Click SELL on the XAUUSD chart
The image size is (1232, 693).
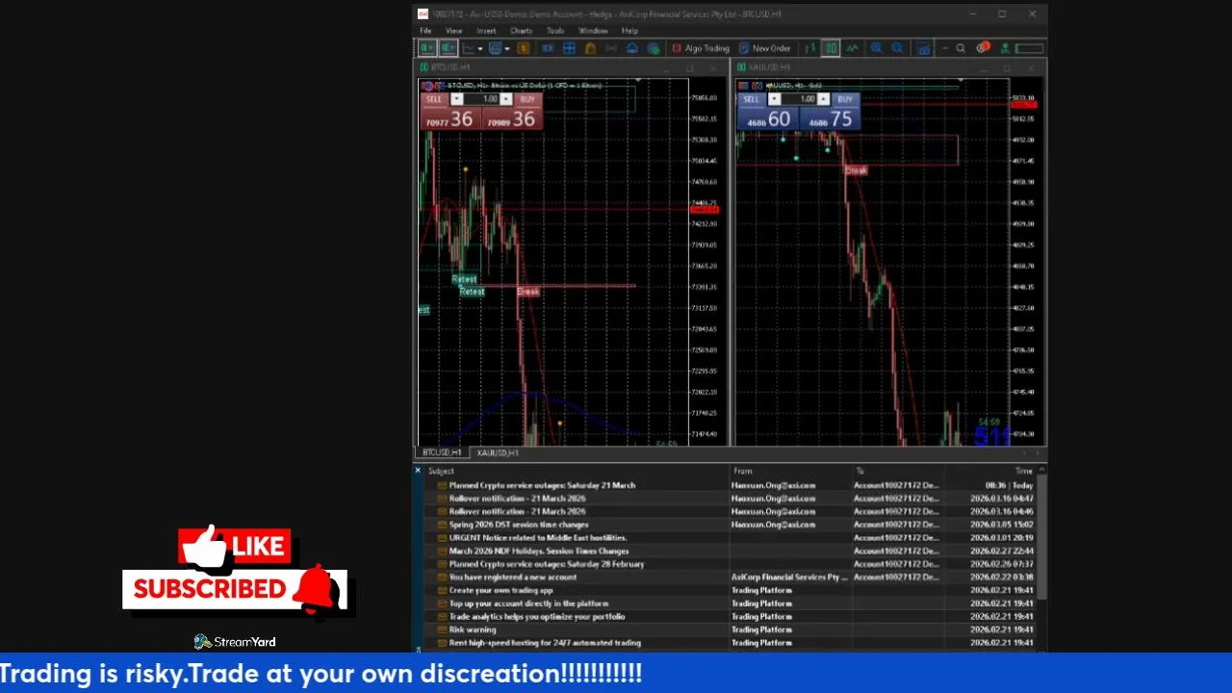click(752, 99)
